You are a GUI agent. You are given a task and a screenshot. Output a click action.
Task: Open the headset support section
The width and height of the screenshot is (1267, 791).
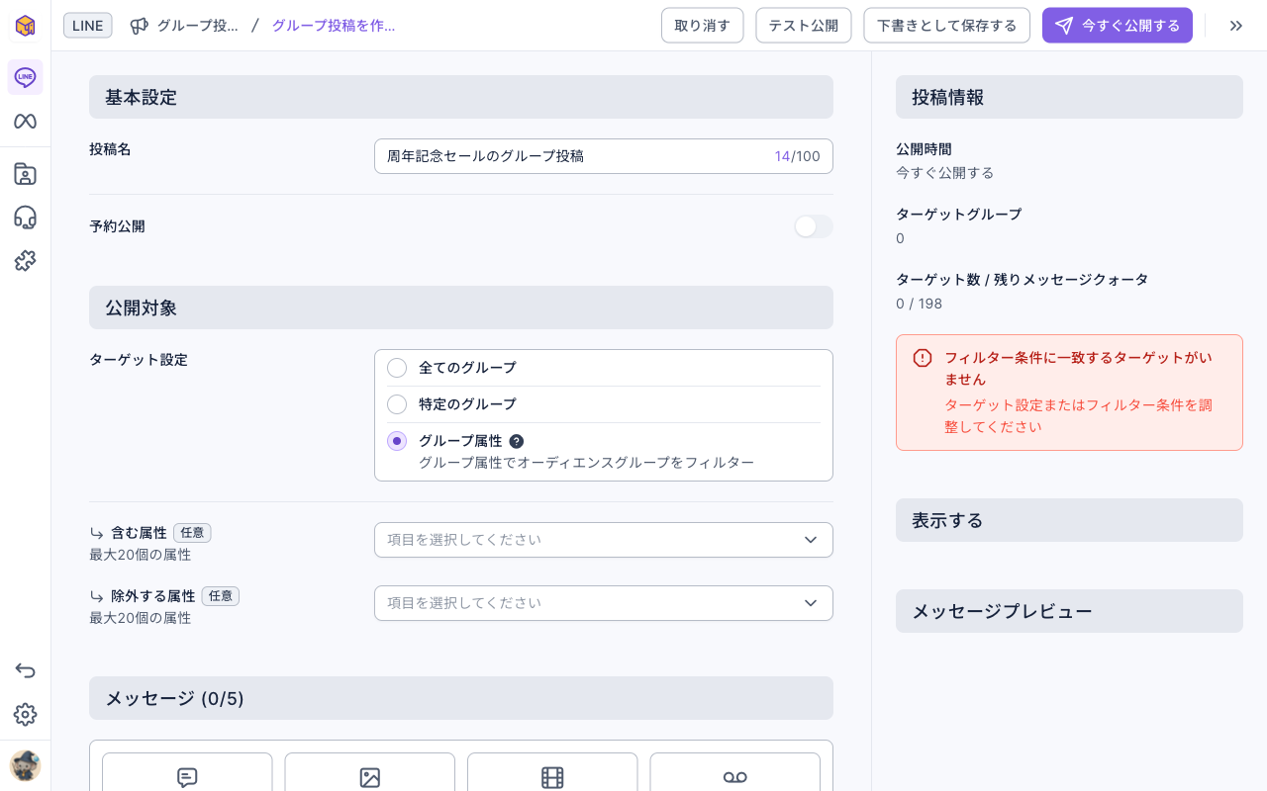pyautogui.click(x=25, y=218)
